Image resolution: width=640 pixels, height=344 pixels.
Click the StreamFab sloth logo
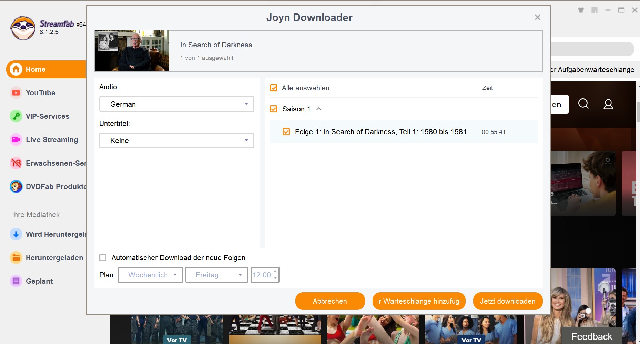[23, 28]
